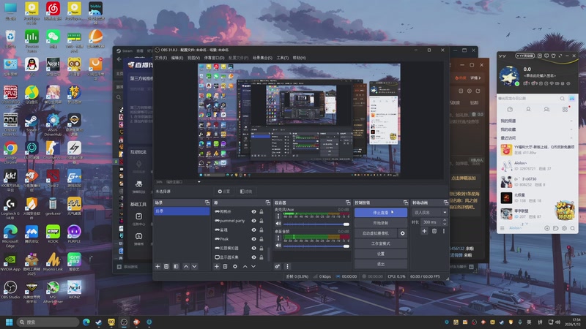Adjust 麦克风/Aux volume slider
Image resolution: width=586 pixels, height=329 pixels.
point(316,224)
